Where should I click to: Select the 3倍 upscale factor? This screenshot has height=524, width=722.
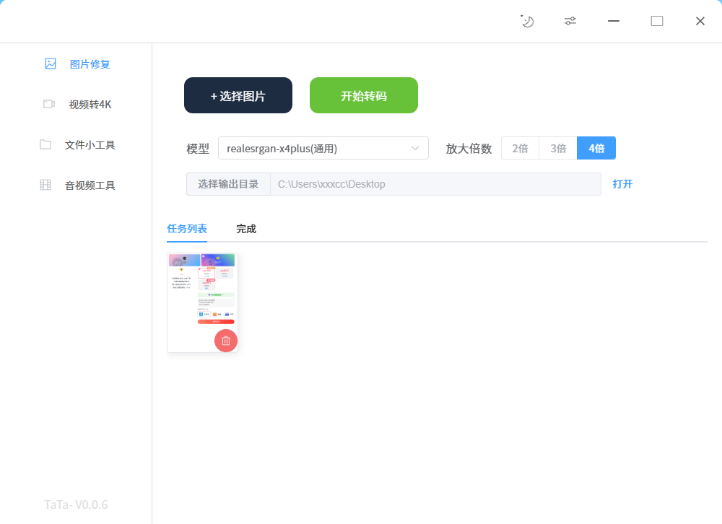point(558,148)
